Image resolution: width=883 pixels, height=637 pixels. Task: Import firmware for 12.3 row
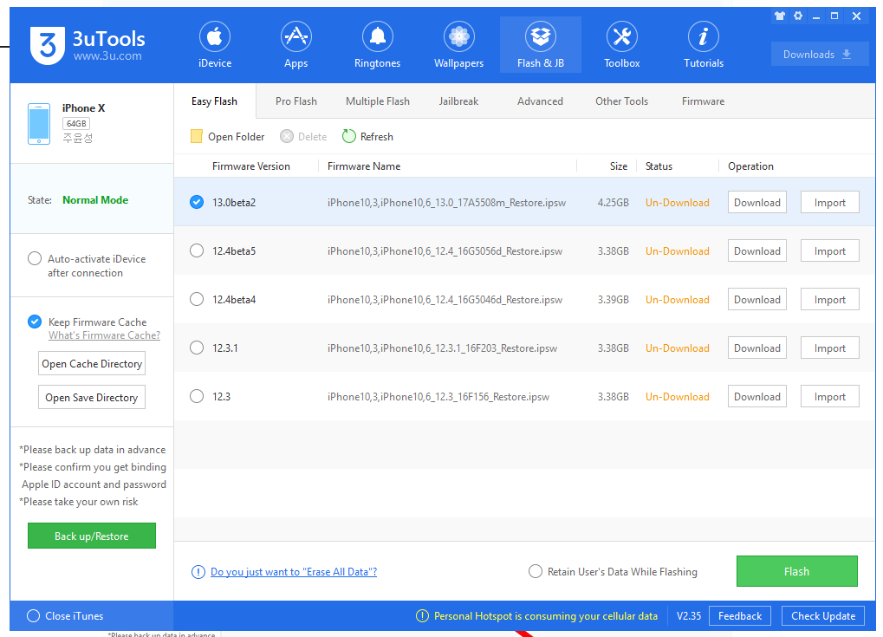[830, 396]
